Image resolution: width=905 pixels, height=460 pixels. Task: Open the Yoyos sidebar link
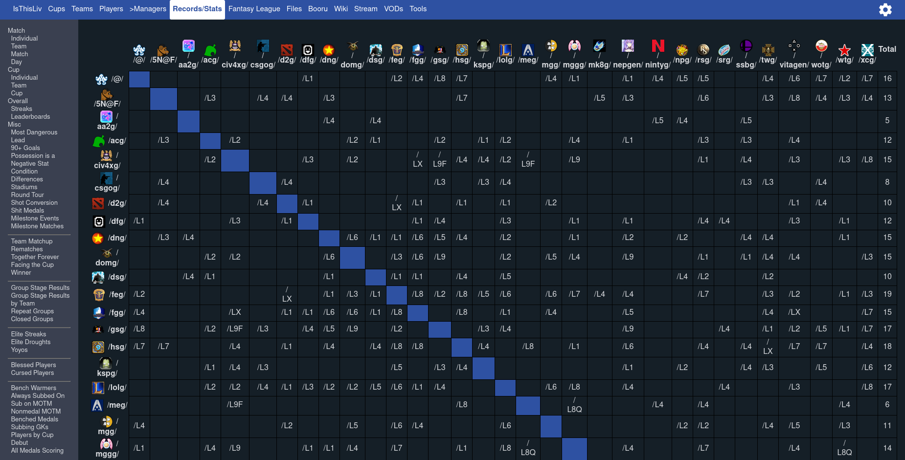pos(20,350)
